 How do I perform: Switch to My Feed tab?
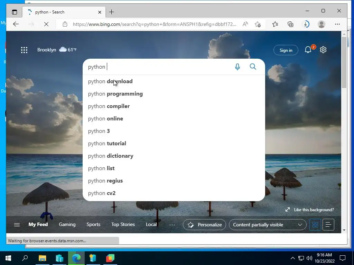[x=38, y=224]
